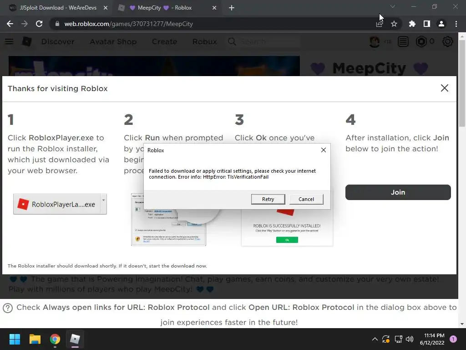Toggle the Chrome side panel icon
Screen dimensions: 466x350
(x=427, y=24)
